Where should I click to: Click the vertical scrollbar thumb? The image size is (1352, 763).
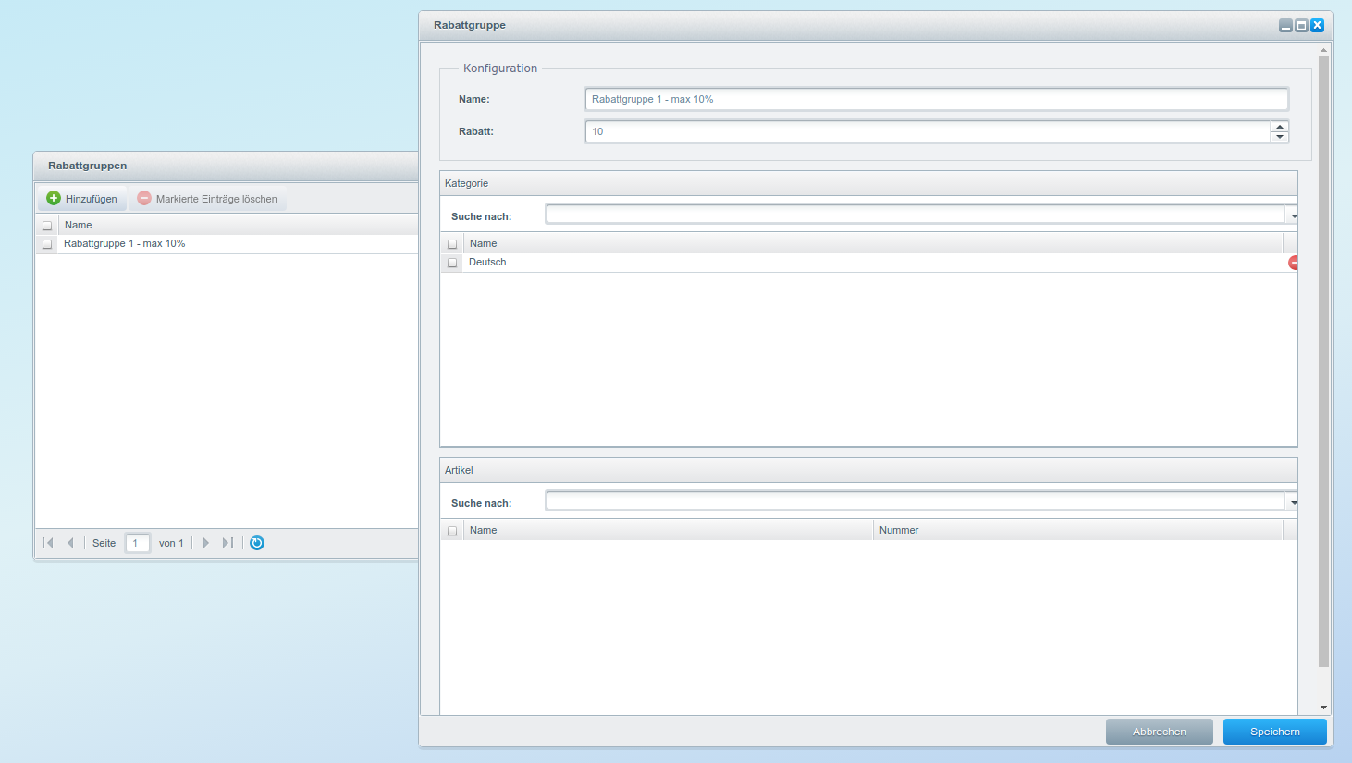pos(1323,362)
